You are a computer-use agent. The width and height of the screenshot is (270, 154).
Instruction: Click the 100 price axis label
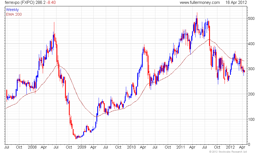(251, 119)
